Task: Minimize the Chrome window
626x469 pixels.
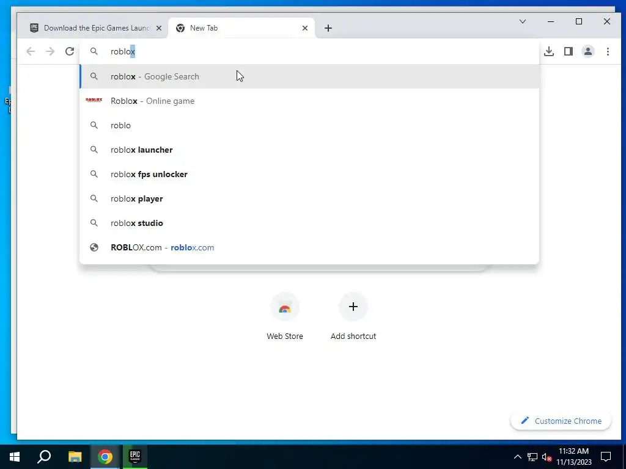Action: [551, 21]
